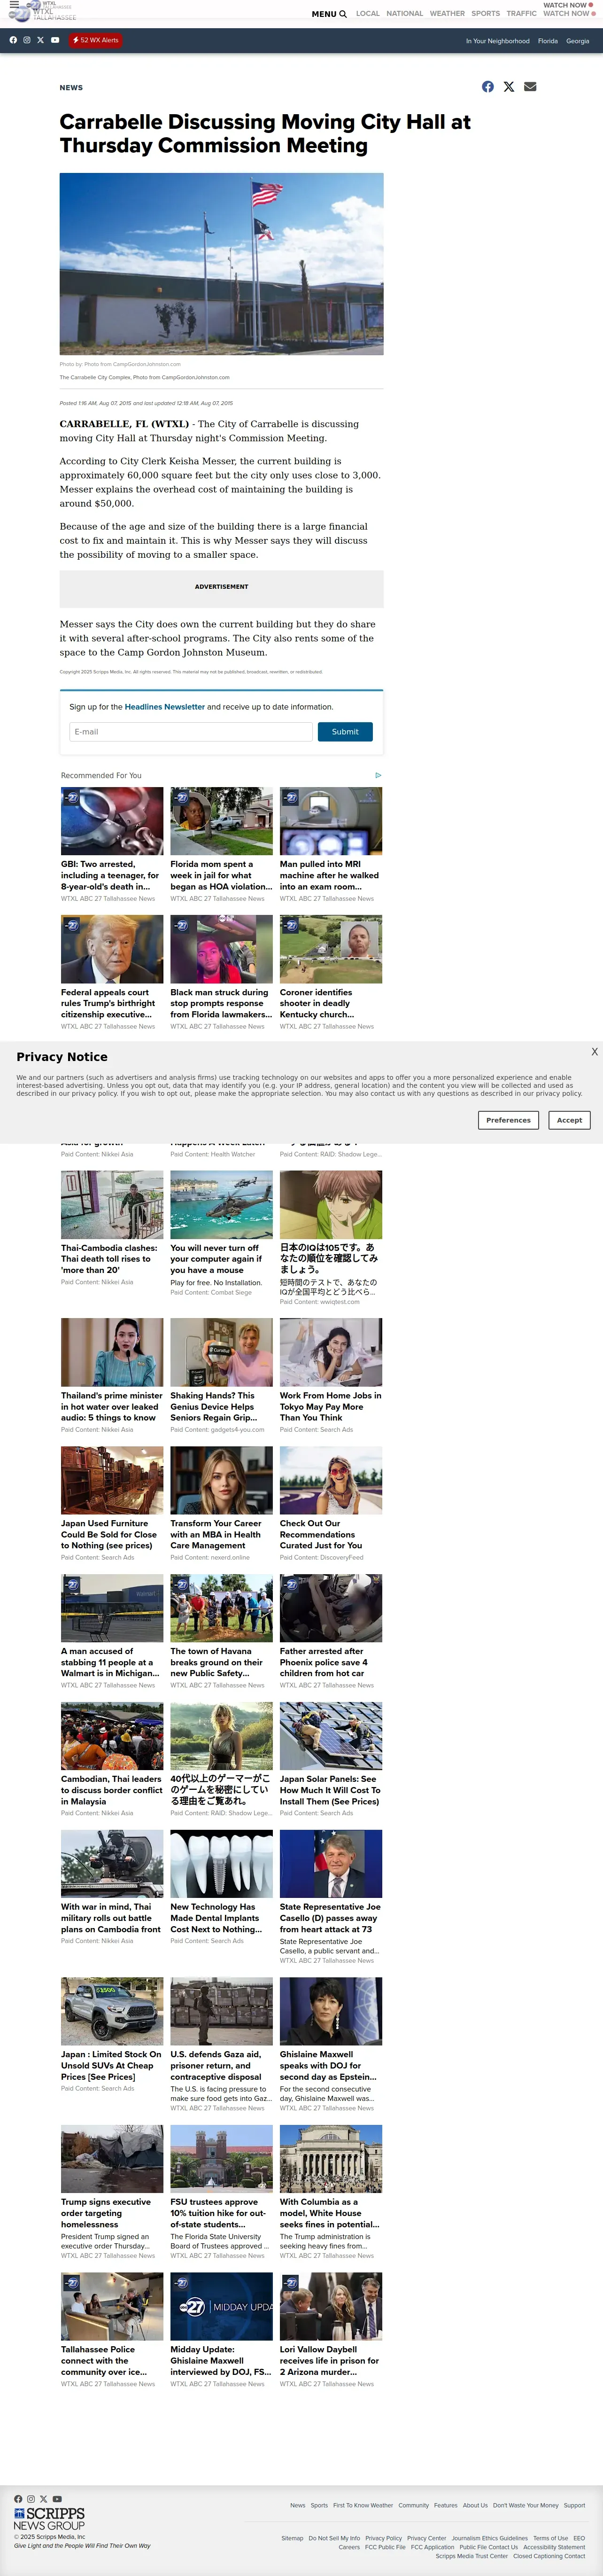The width and height of the screenshot is (603, 2576).
Task: Open the 52 WX Alerts button
Action: [95, 40]
